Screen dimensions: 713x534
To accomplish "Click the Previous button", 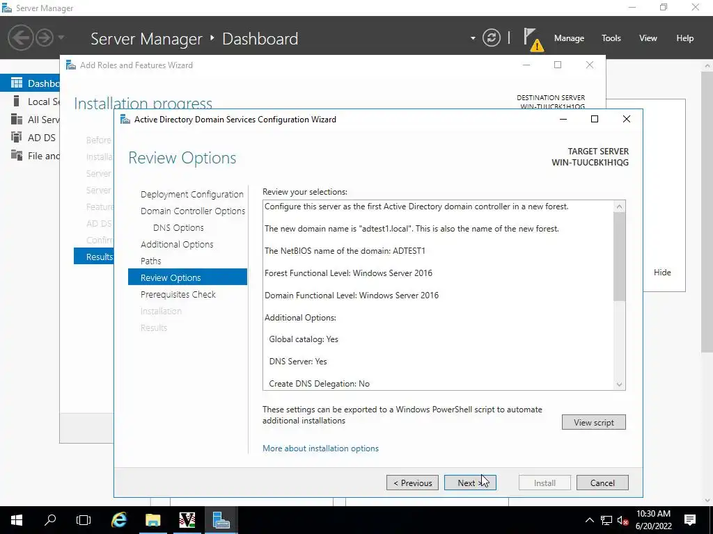I will tap(412, 483).
